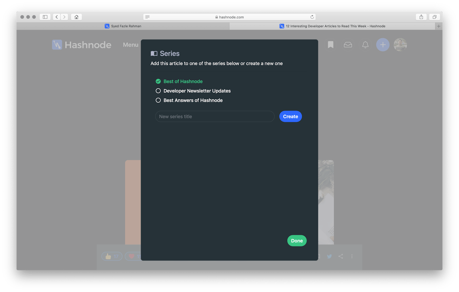Screen dimensions: 459x292
Task: Switch to the Syed Fazle Rahman tab
Action: (123, 26)
